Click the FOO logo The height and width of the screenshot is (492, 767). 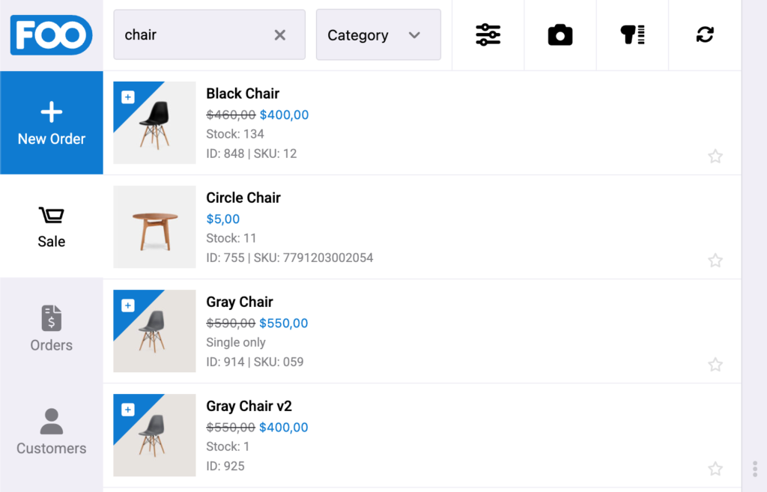coord(52,34)
